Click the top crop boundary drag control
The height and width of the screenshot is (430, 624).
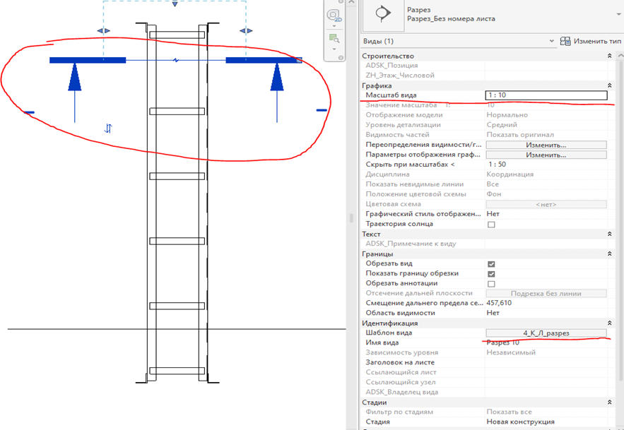(175, 4)
